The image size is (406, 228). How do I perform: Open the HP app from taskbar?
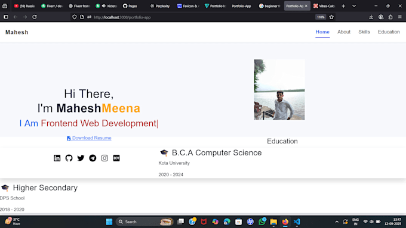point(250,222)
